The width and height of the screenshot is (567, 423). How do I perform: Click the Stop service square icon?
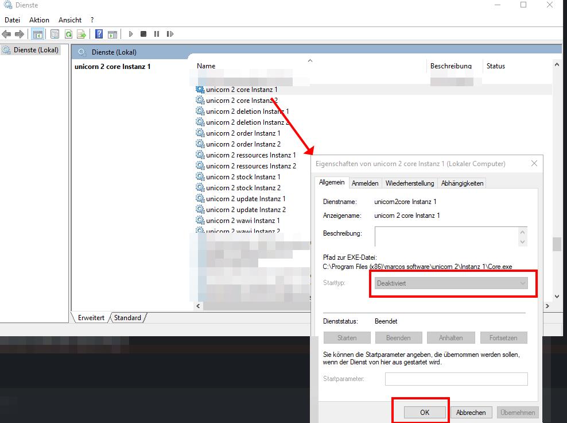(x=143, y=34)
